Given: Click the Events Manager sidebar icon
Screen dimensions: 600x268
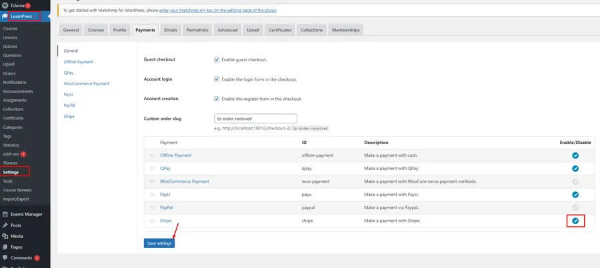Looking at the screenshot, I should coord(5,214).
